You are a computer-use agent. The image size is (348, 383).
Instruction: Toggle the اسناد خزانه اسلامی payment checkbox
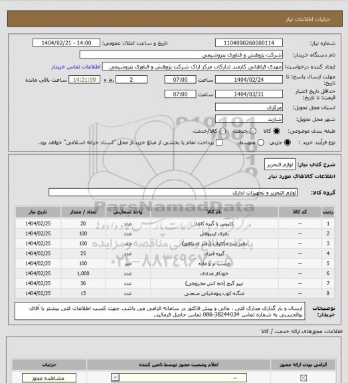(x=219, y=142)
